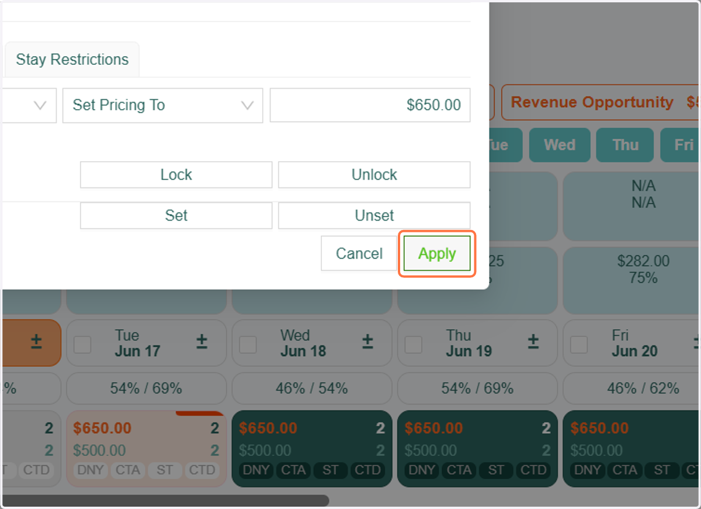Click $650.00 price in Fri Jun 20 card
Screen dimensions: 701x509
(599, 428)
